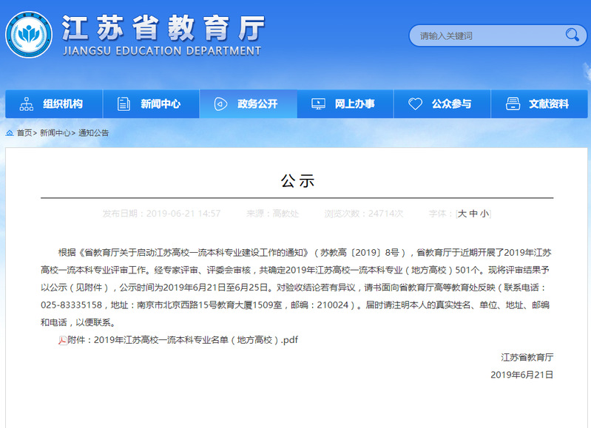Click the 江苏省教育厅 site title text
Viewport: 591px width, 428px height.
click(163, 27)
